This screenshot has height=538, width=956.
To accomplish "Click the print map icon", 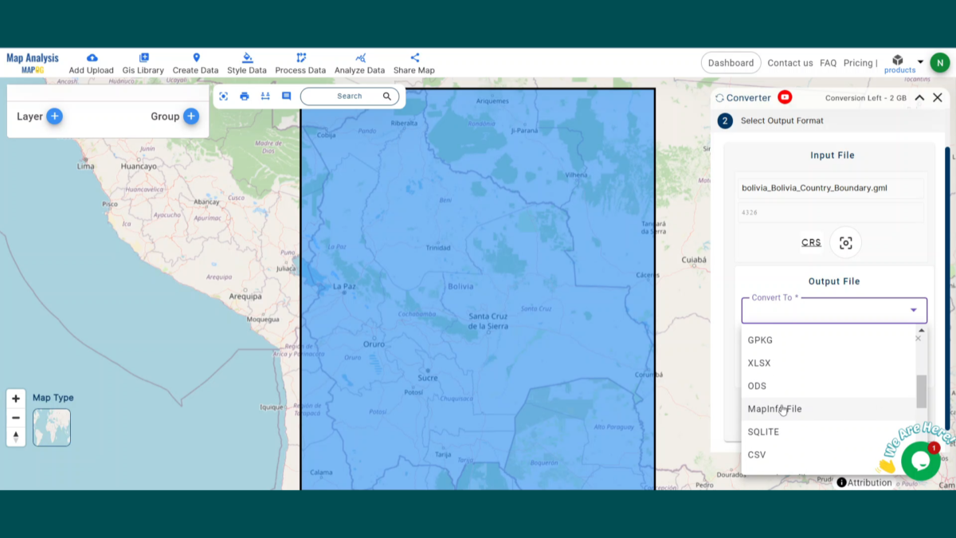I will tap(245, 96).
